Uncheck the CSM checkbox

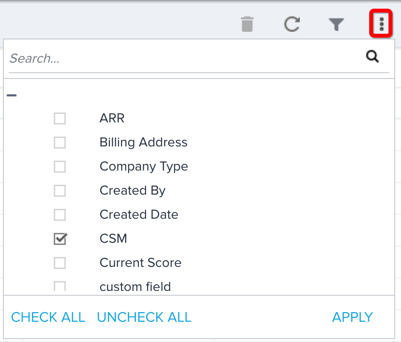pyautogui.click(x=60, y=239)
